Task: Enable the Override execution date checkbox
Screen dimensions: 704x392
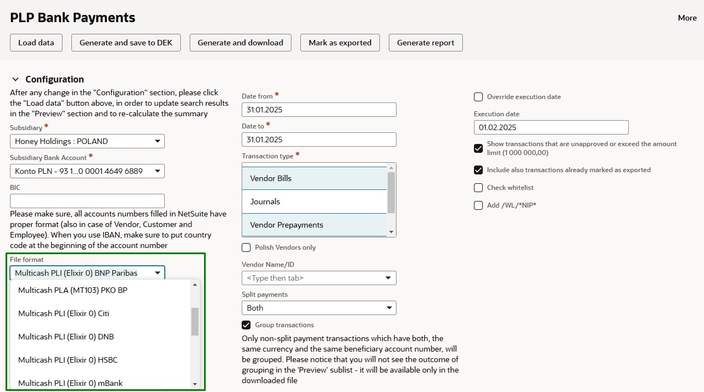Action: point(478,97)
